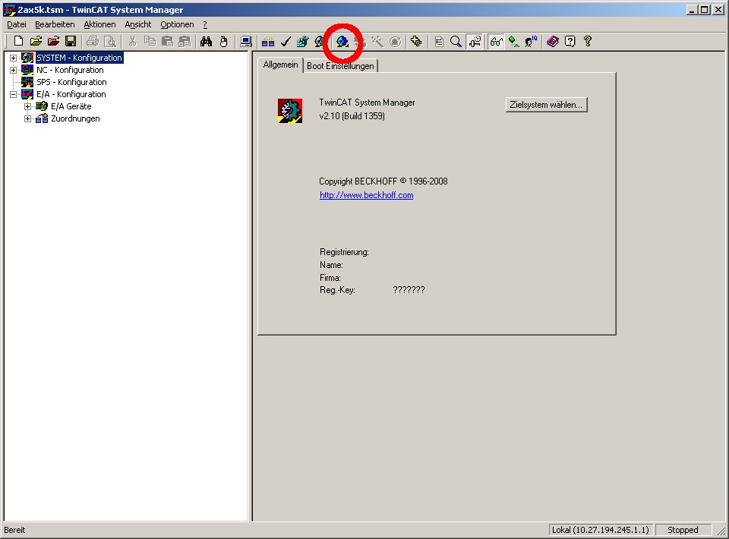Viewport: 729px width, 539px height.
Task: Click the yellow crosses toolbar icon
Action: pyautogui.click(x=417, y=41)
